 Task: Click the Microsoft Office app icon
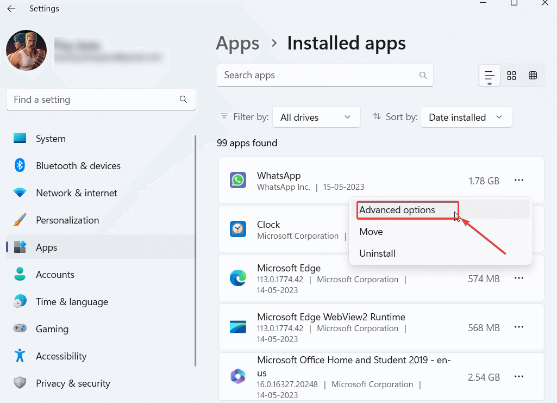[x=237, y=376]
